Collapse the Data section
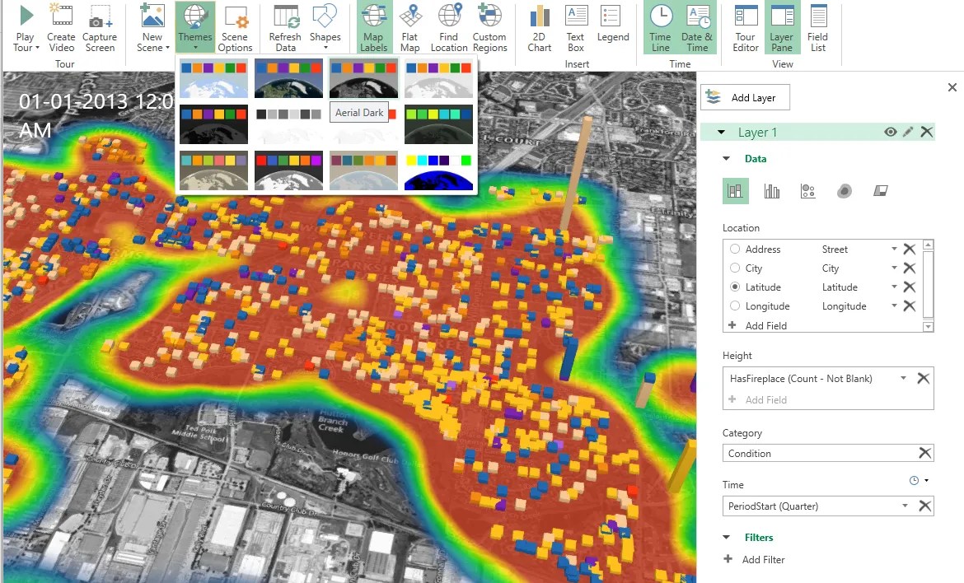964x583 pixels. click(x=726, y=158)
